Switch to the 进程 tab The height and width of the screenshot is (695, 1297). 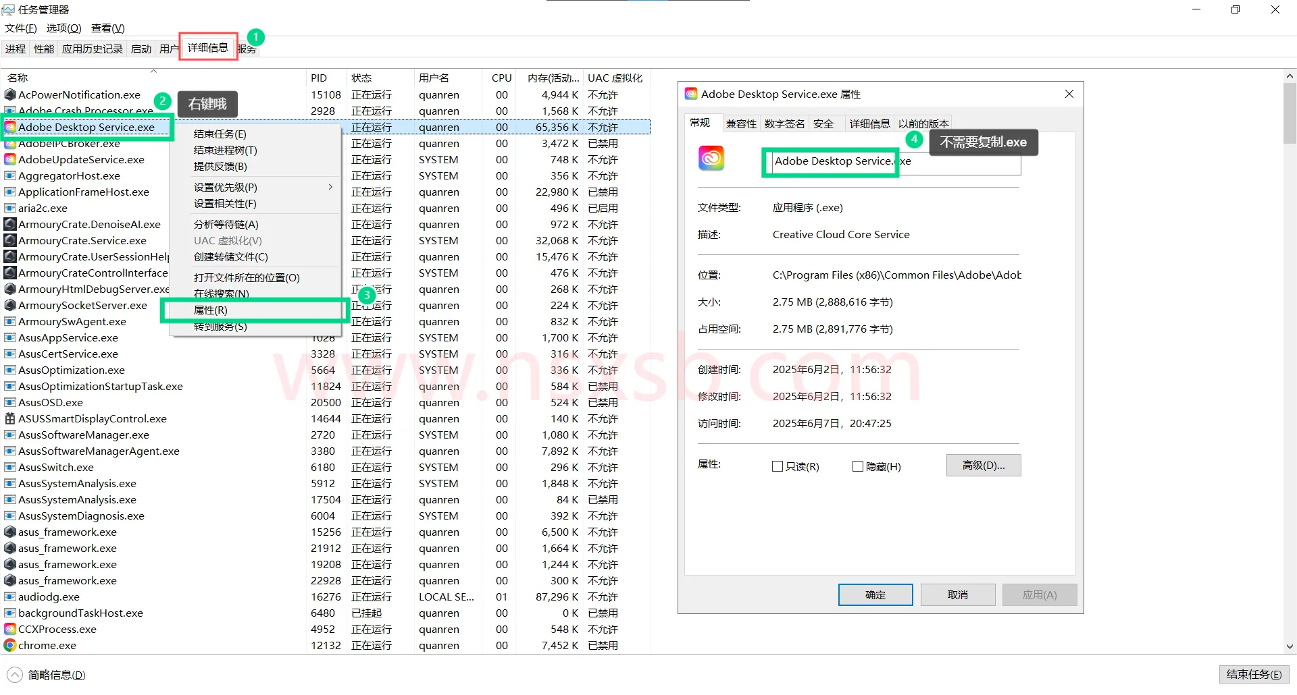coord(16,49)
